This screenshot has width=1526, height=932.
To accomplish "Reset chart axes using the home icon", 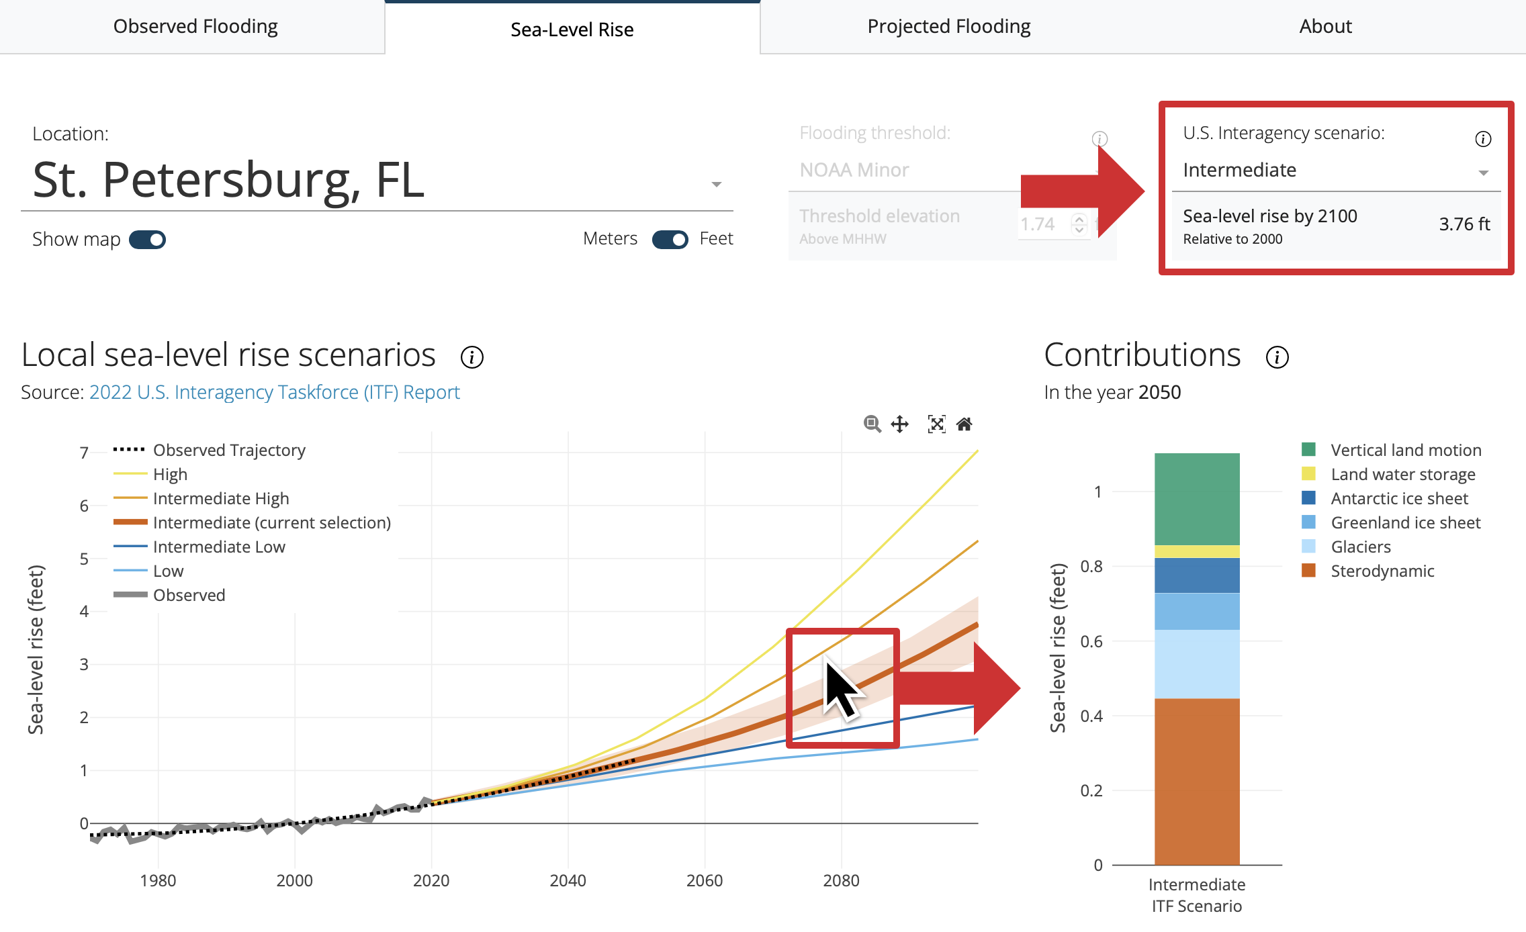I will pos(965,424).
